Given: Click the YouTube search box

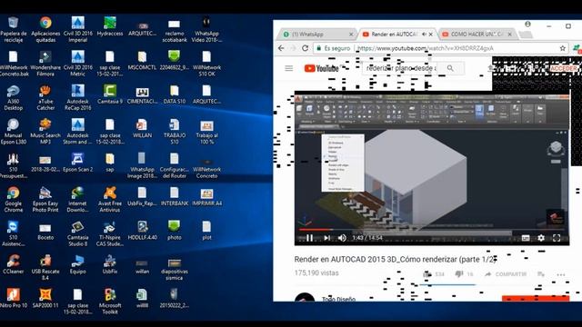Looking at the screenshot, I should [x=400, y=68].
